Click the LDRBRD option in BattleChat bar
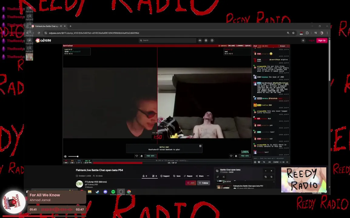The height and width of the screenshot is (218, 350). (240, 46)
